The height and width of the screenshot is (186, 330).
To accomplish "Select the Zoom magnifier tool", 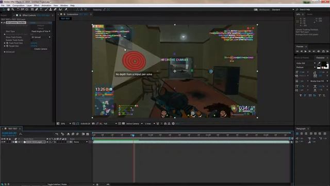I will point(13,9).
